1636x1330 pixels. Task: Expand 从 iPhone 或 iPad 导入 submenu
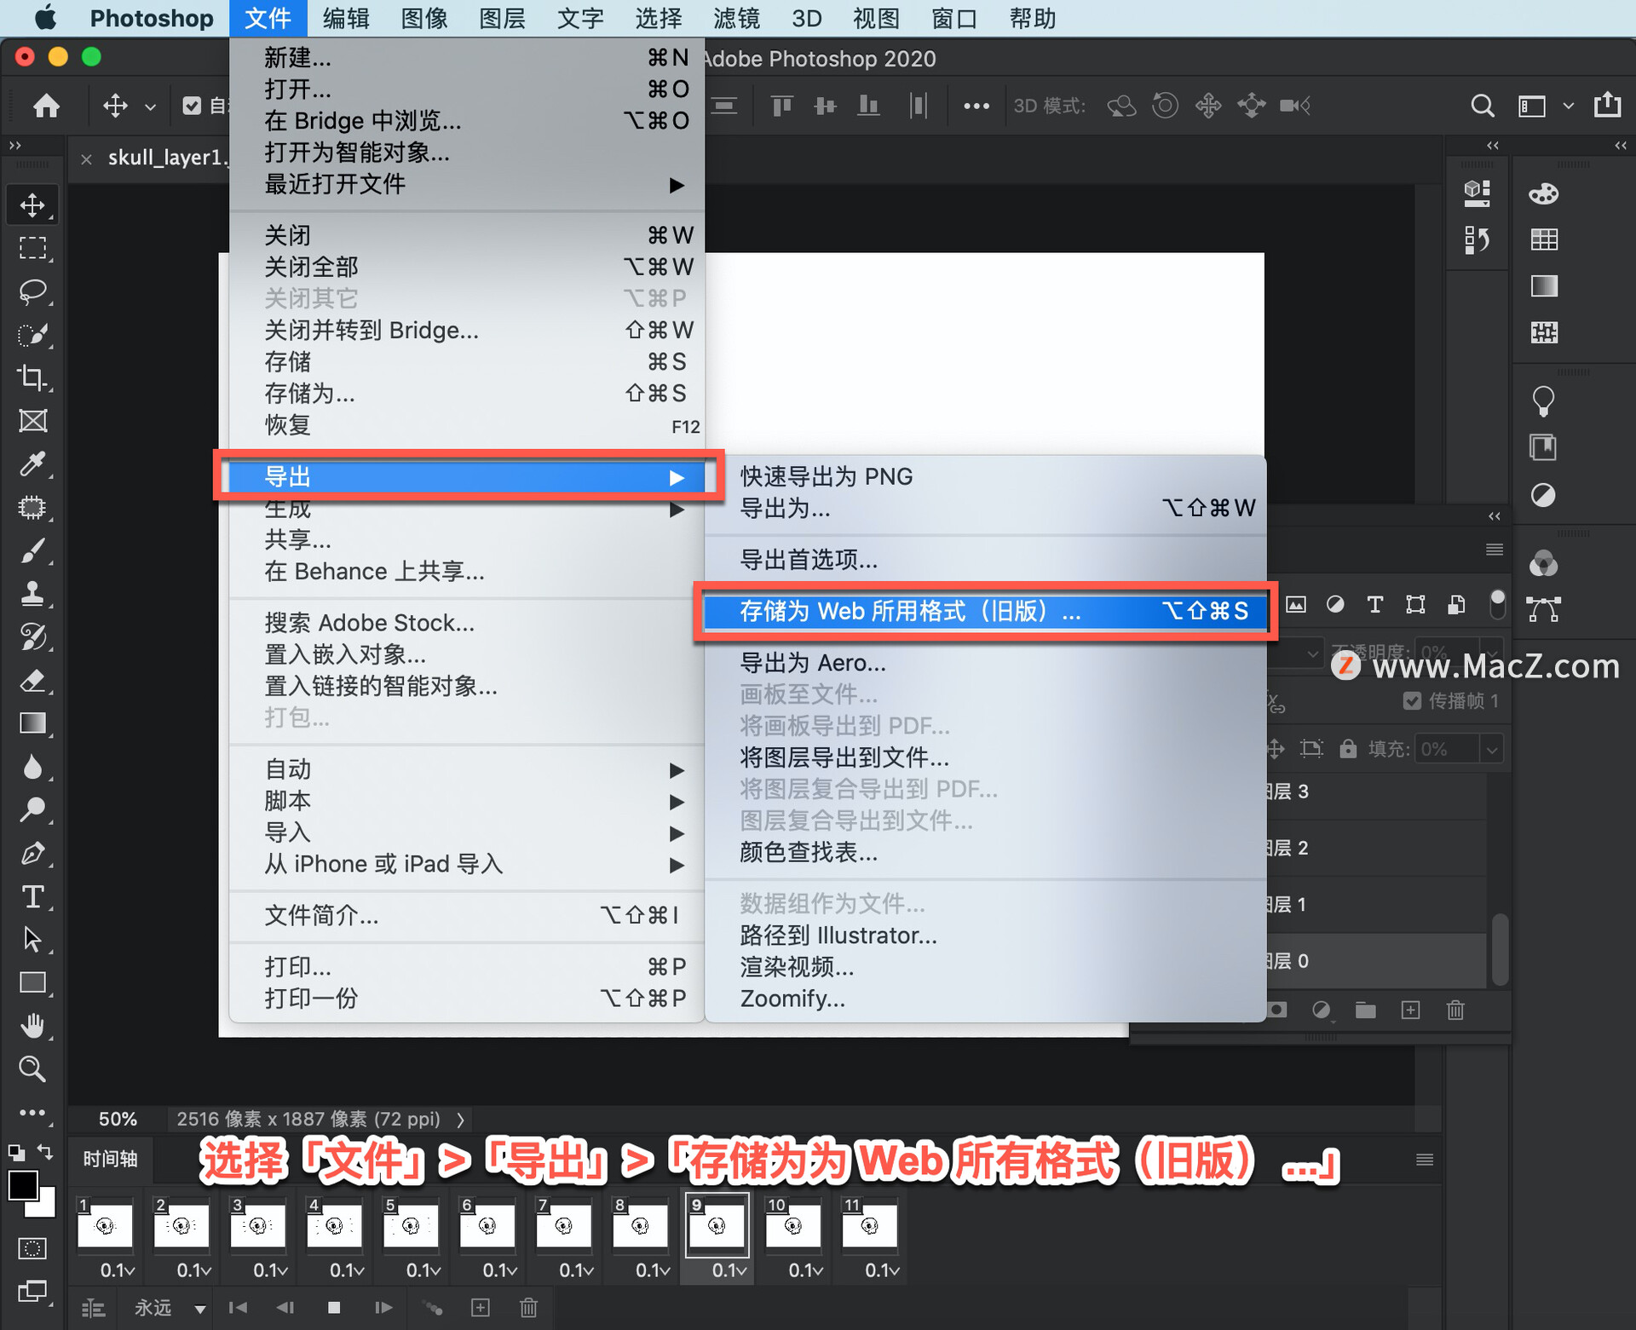(467, 864)
